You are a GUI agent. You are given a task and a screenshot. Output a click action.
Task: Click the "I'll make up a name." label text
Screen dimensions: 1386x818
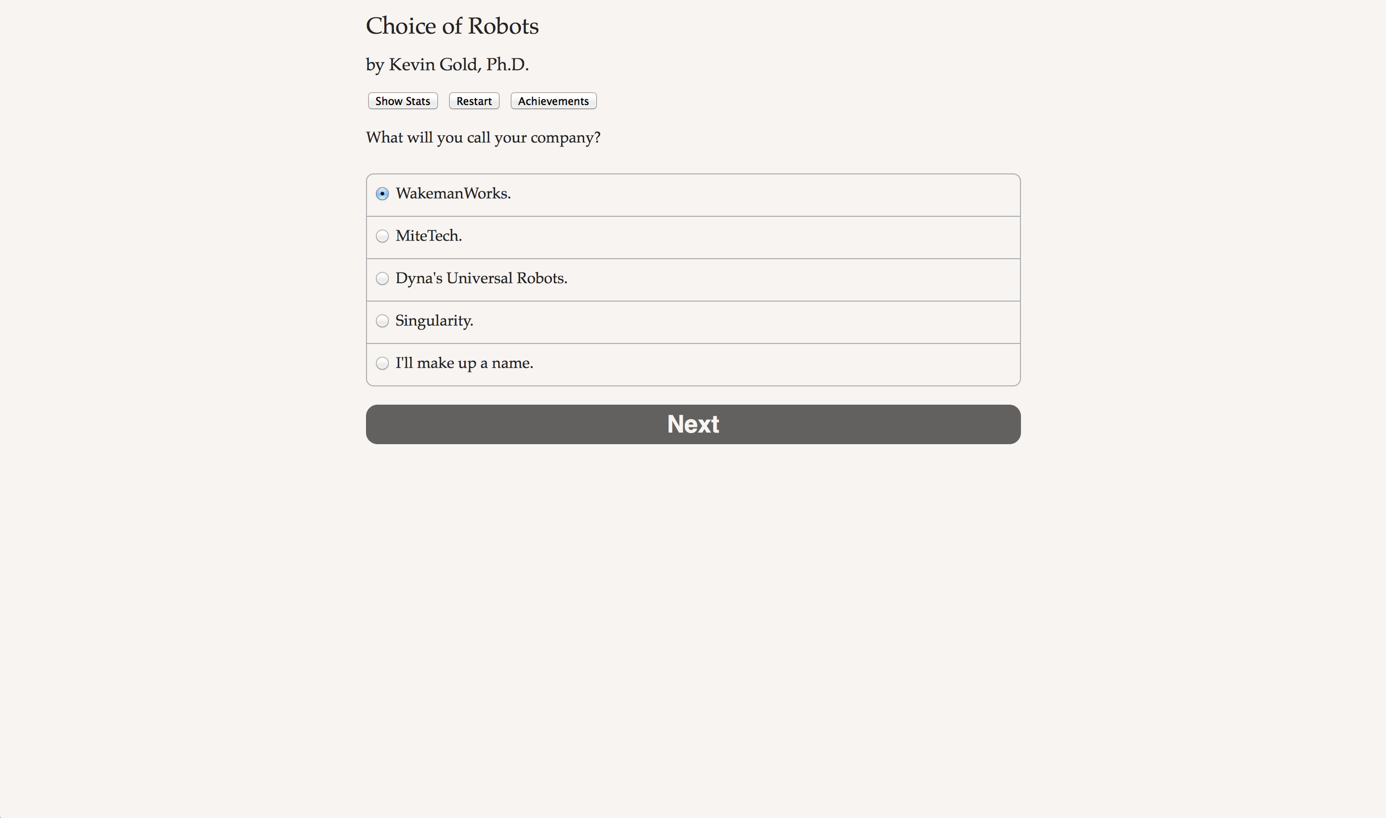(x=464, y=363)
